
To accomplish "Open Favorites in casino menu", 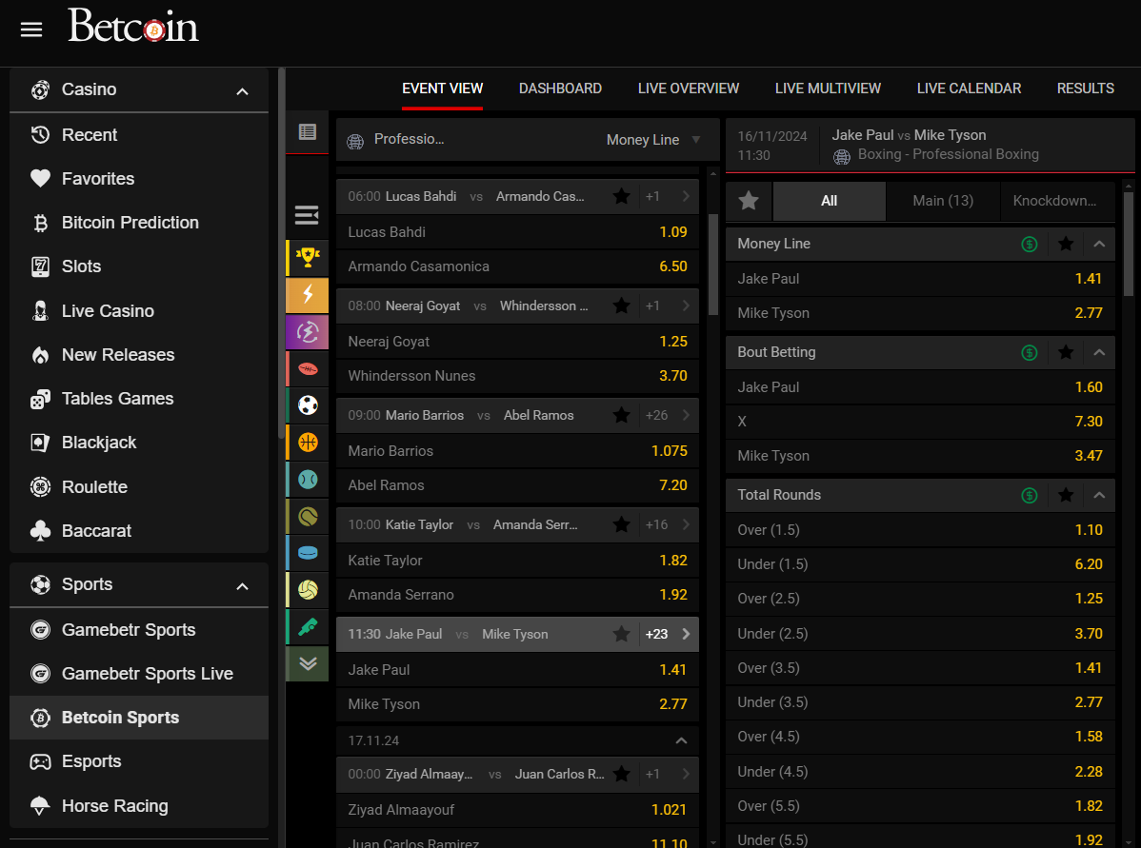I will tap(139, 179).
